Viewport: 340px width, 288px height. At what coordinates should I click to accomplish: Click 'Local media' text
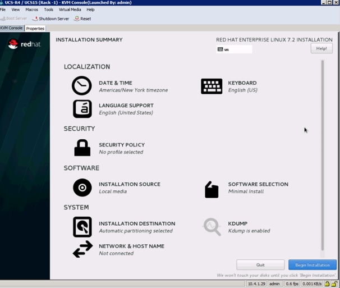(x=113, y=191)
